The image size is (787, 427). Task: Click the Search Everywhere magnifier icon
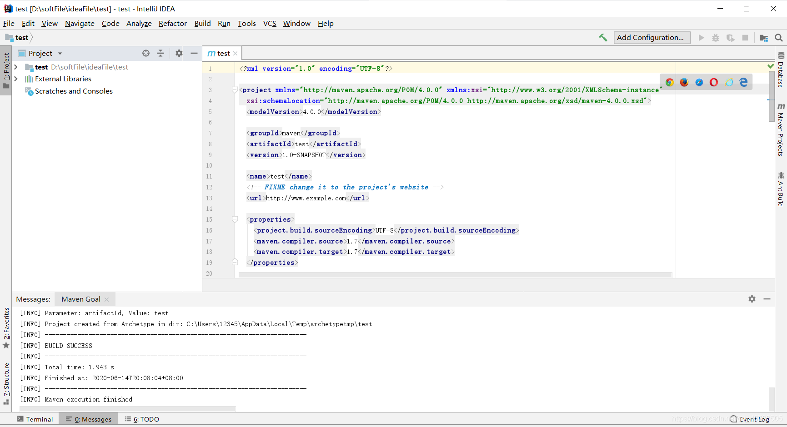point(778,38)
